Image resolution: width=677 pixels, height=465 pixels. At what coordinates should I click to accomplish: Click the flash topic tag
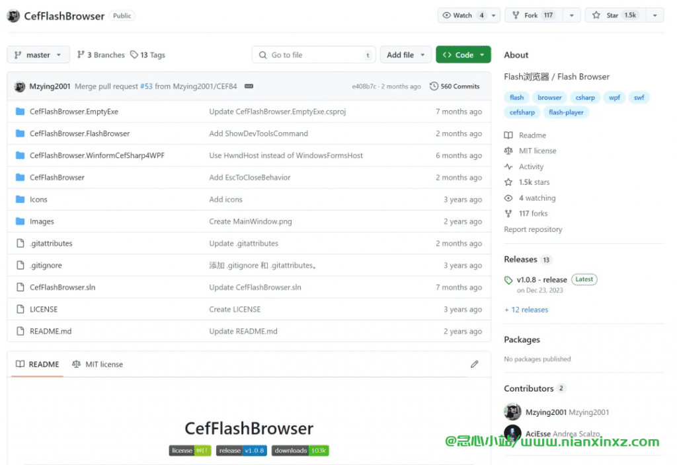[x=516, y=98]
